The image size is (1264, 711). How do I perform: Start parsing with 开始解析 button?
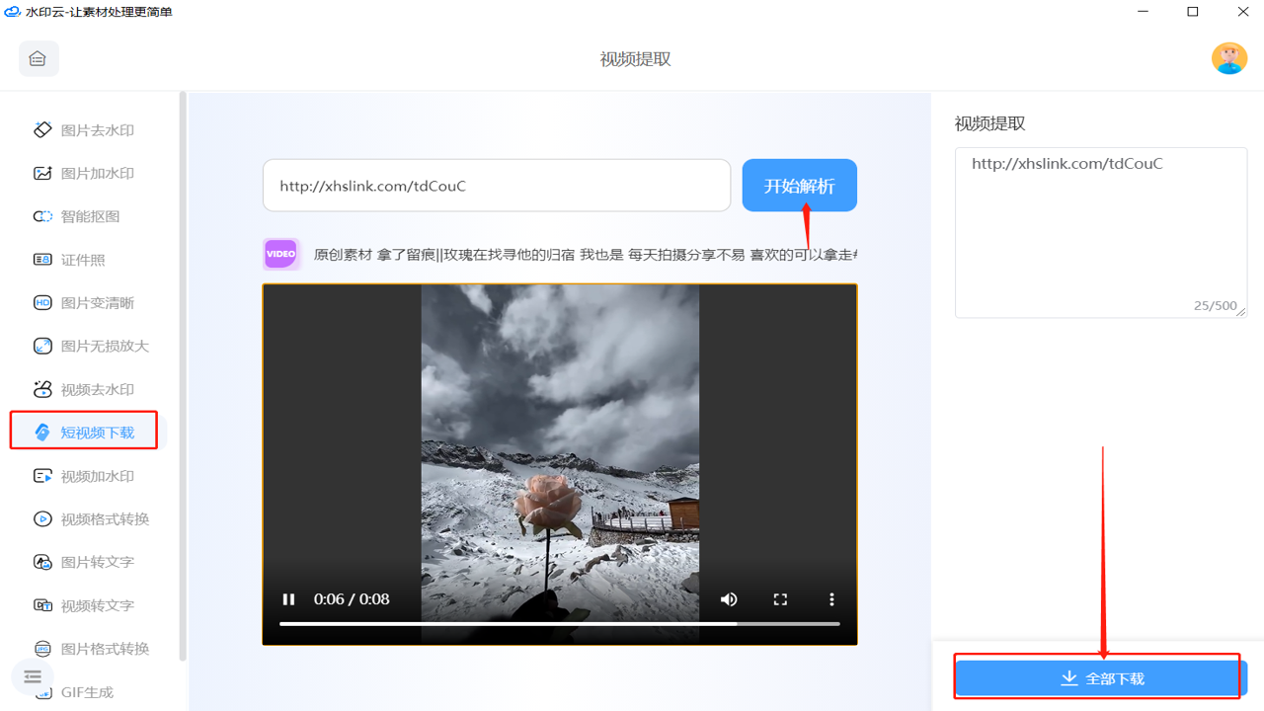(x=800, y=186)
